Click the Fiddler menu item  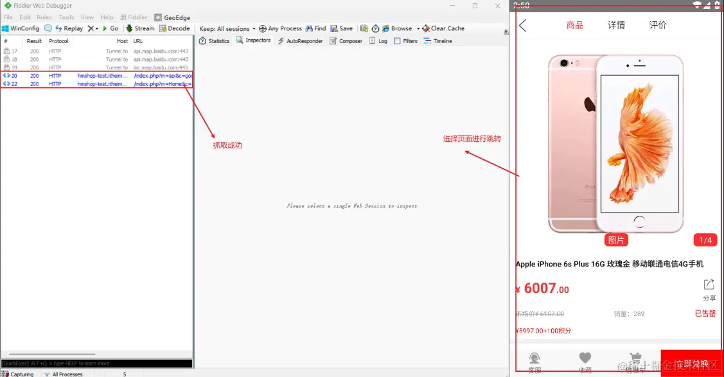pos(134,17)
